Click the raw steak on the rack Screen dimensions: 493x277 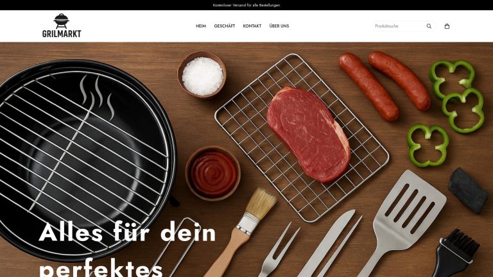pyautogui.click(x=308, y=135)
